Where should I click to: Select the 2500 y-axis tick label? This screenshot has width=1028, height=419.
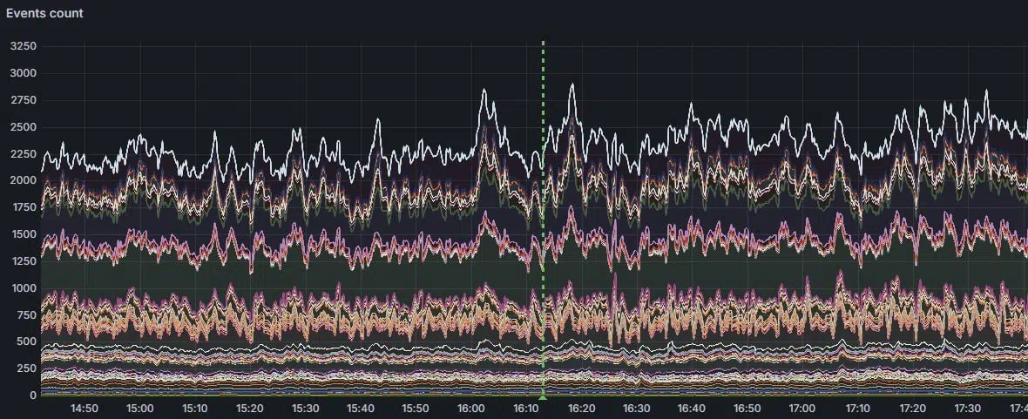click(23, 127)
